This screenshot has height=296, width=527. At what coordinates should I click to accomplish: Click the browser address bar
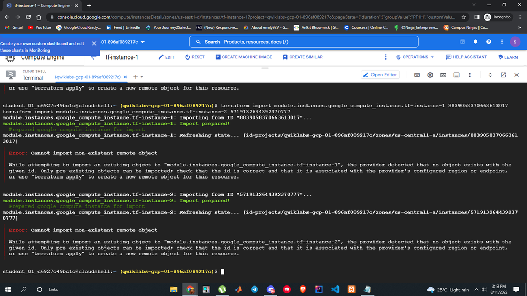pos(255,17)
